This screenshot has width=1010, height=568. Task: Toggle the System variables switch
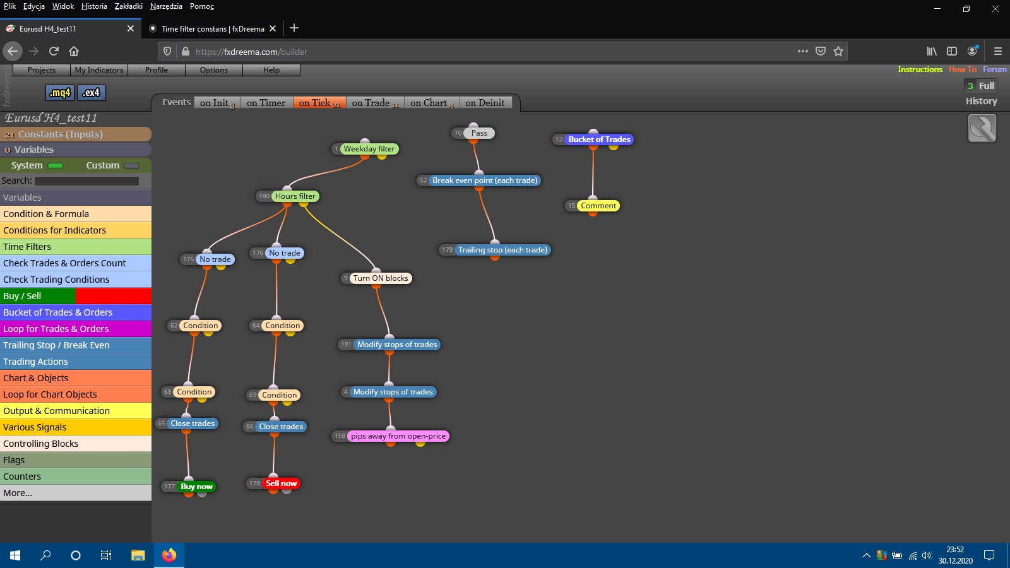[56, 166]
